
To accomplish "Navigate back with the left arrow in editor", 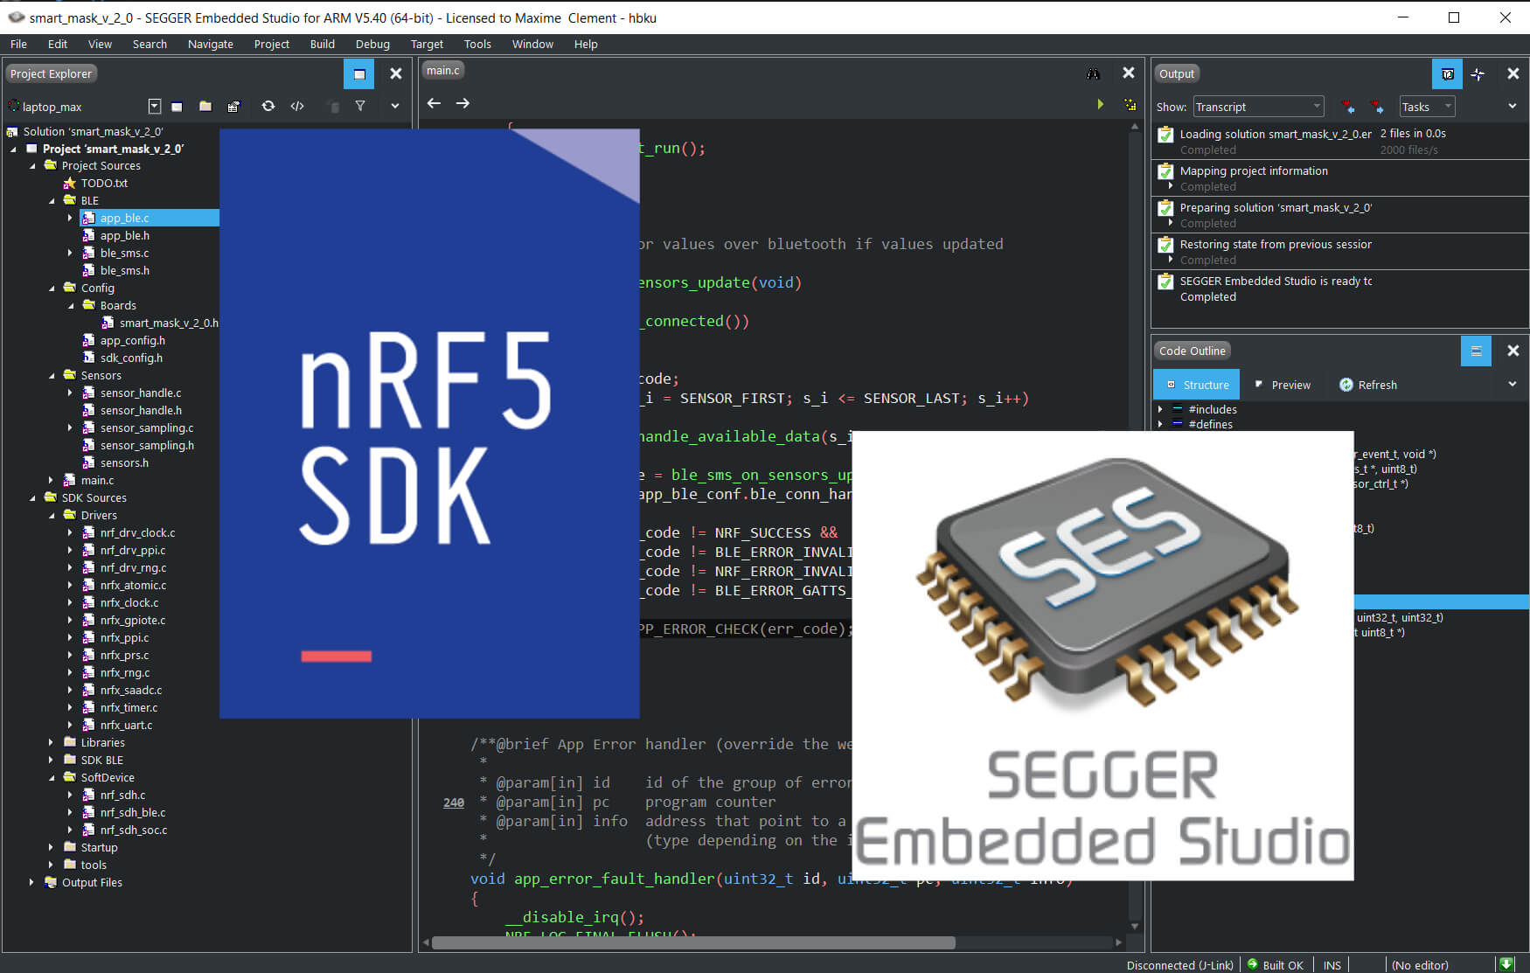I will (434, 103).
